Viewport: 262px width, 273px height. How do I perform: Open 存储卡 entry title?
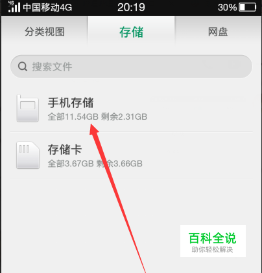pyautogui.click(x=65, y=149)
